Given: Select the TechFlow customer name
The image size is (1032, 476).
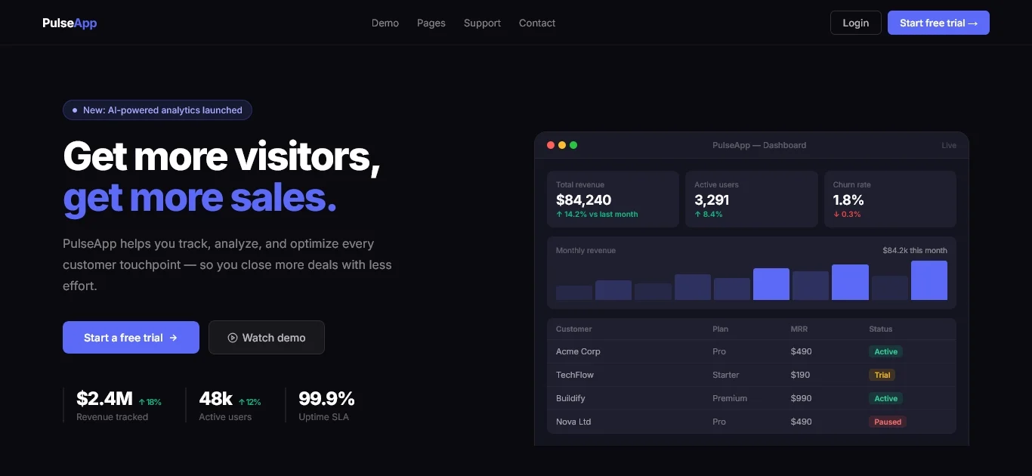Looking at the screenshot, I should click(x=575, y=375).
